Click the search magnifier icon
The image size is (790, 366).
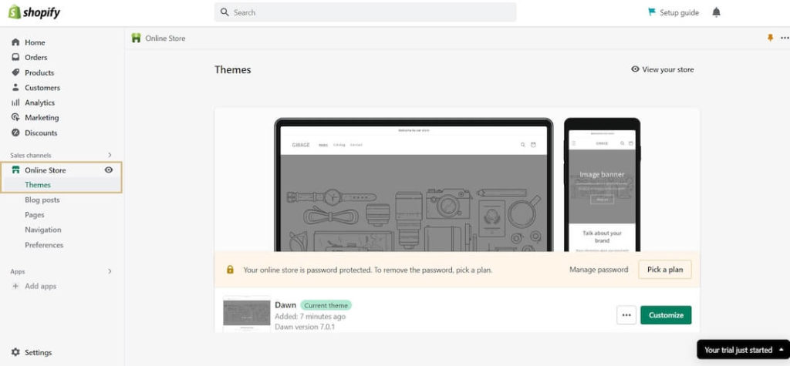(225, 12)
